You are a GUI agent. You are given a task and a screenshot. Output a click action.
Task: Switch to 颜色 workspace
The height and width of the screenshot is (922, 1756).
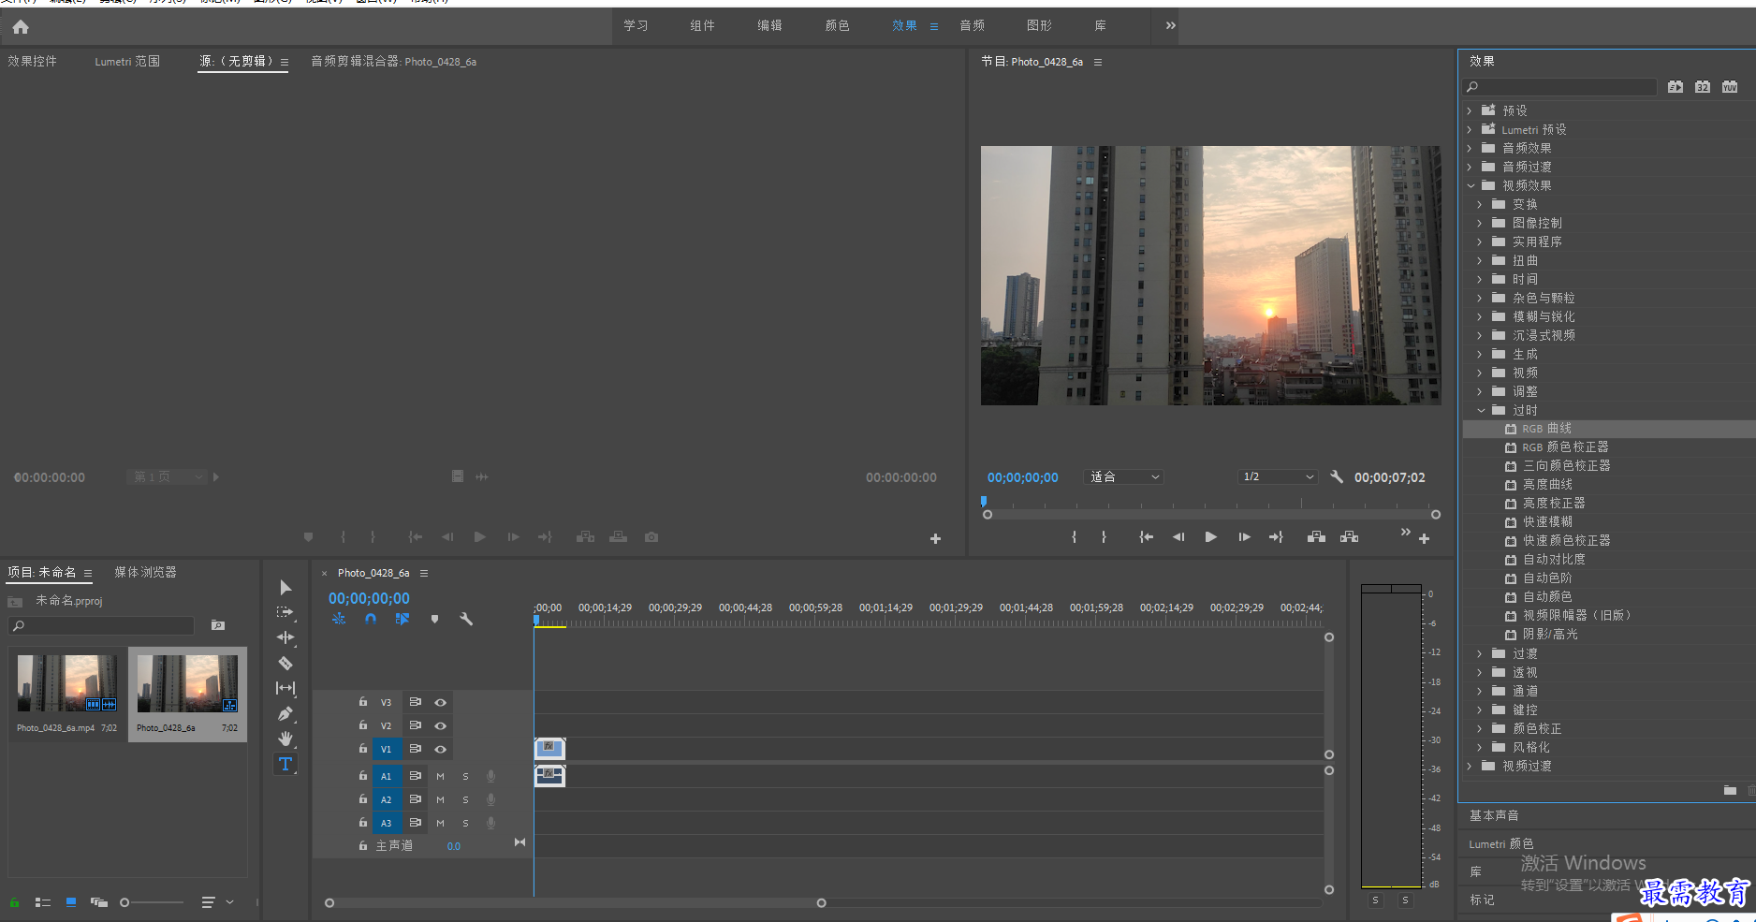[837, 25]
